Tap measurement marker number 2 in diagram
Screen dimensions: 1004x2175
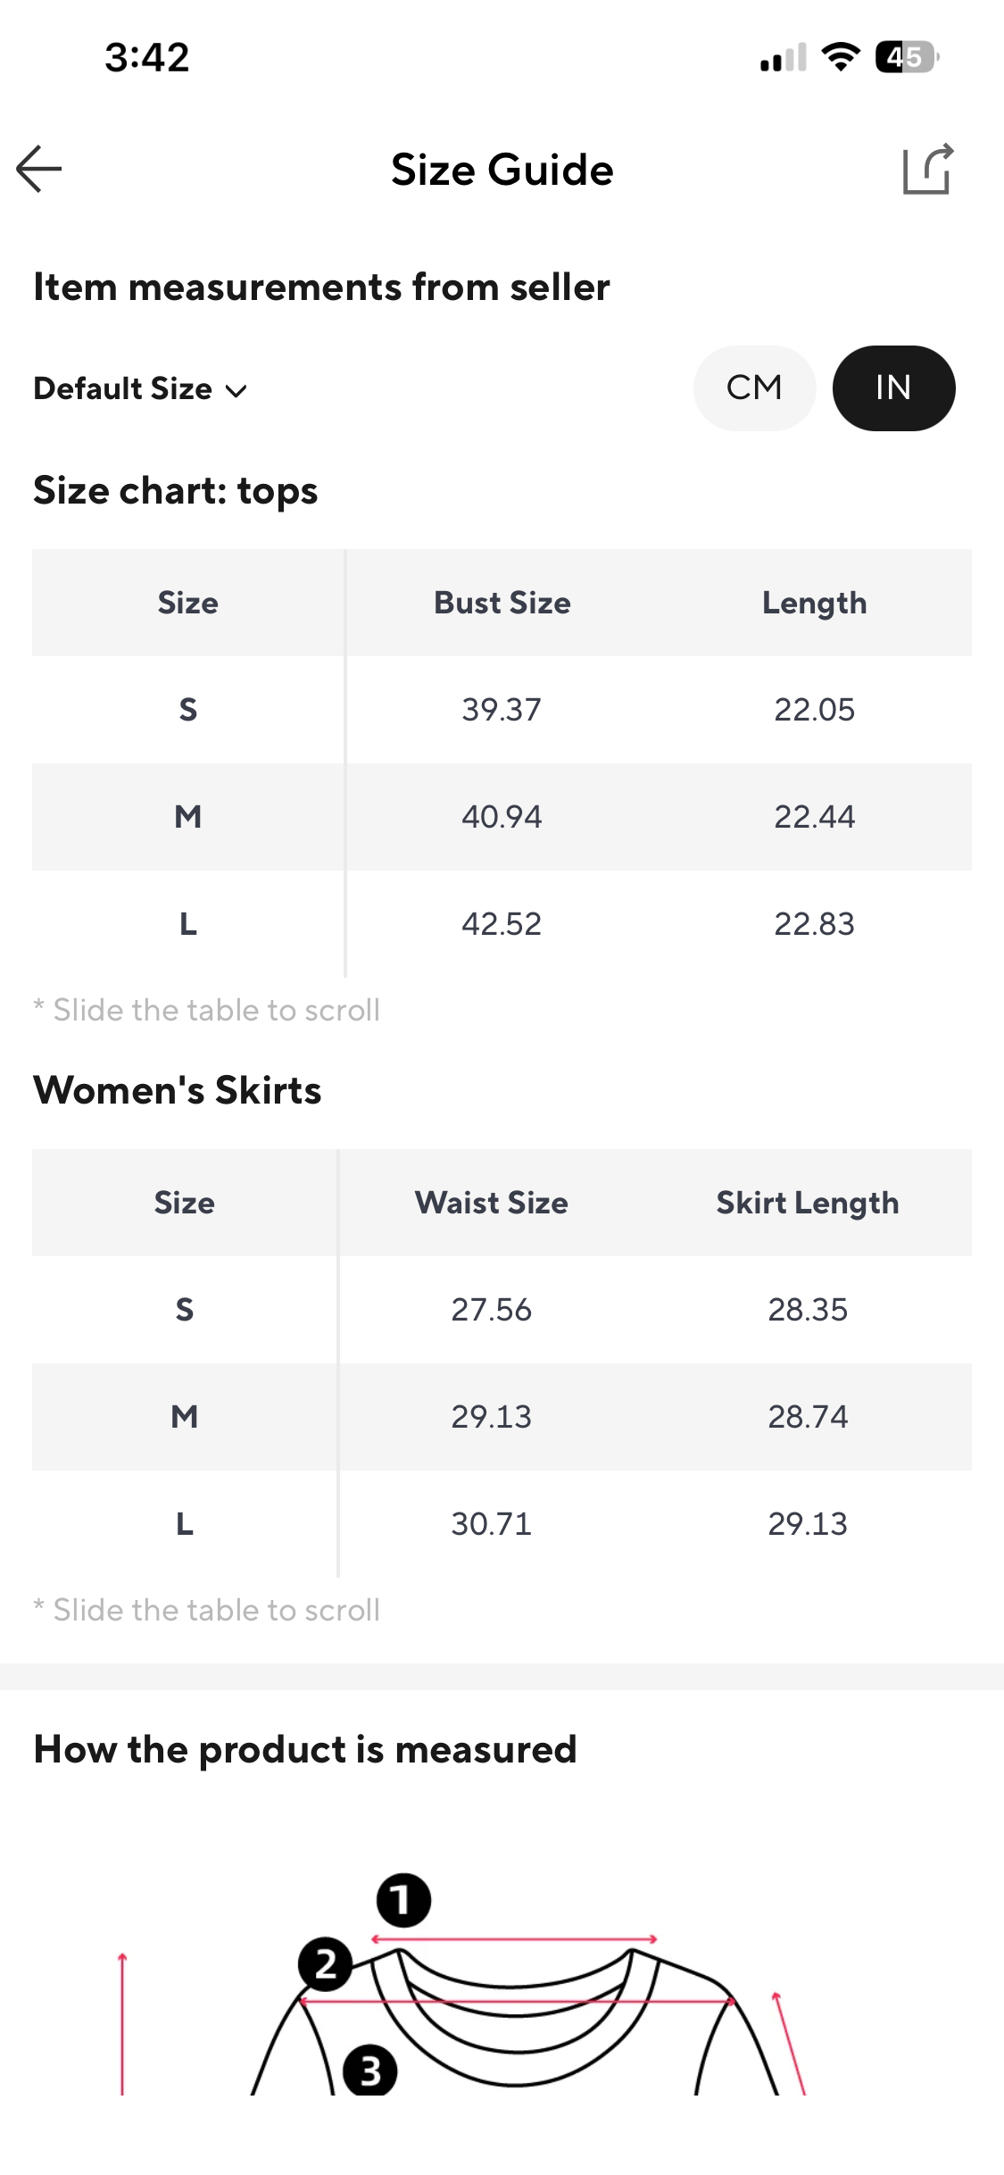pyautogui.click(x=325, y=1963)
